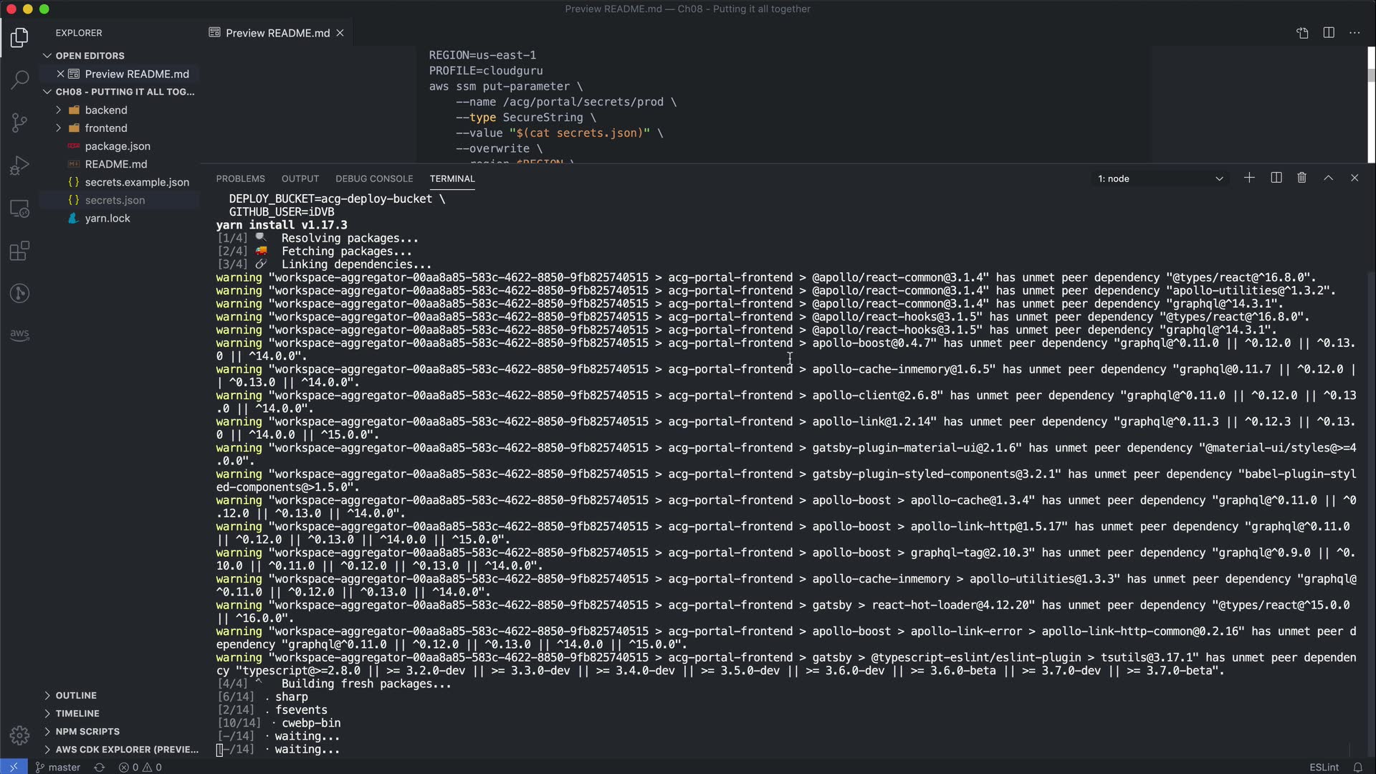
Task: Open the Run and Debug view
Action: click(x=19, y=166)
